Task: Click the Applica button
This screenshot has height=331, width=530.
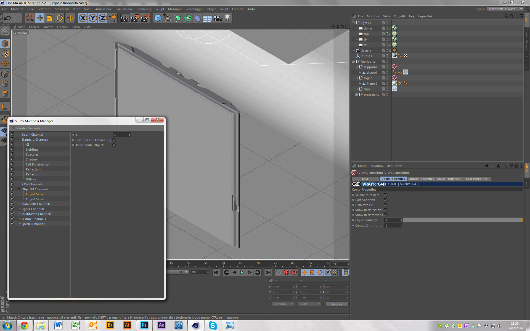Action: coord(336,304)
